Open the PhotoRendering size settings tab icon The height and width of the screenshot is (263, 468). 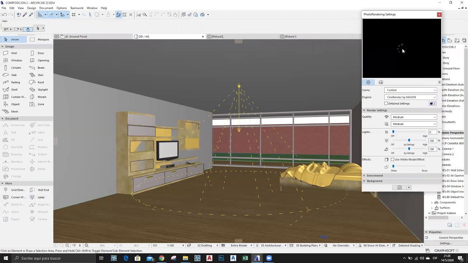pyautogui.click(x=381, y=82)
